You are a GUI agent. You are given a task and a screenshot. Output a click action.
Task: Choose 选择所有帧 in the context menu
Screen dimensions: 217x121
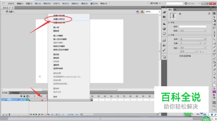pyautogui.click(x=58, y=69)
